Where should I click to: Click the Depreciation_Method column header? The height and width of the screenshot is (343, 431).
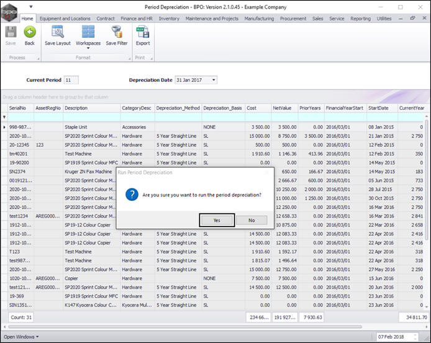pos(178,108)
